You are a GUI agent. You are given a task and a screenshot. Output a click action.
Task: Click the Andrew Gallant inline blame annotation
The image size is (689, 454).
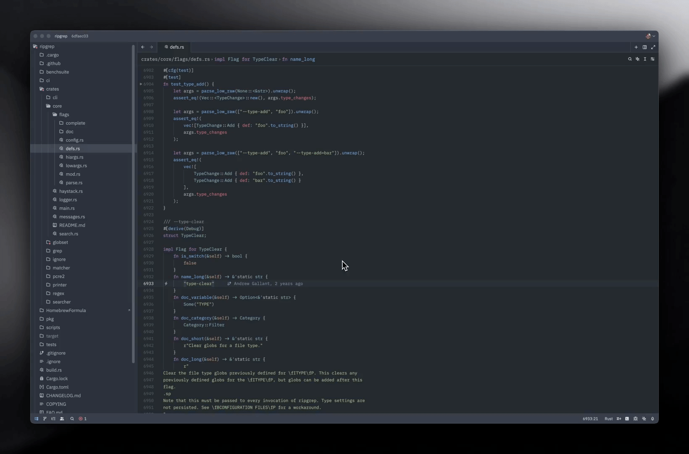click(x=265, y=284)
